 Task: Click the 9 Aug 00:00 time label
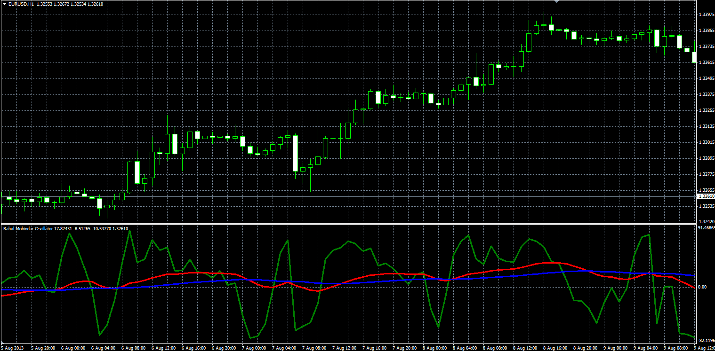[616, 348]
